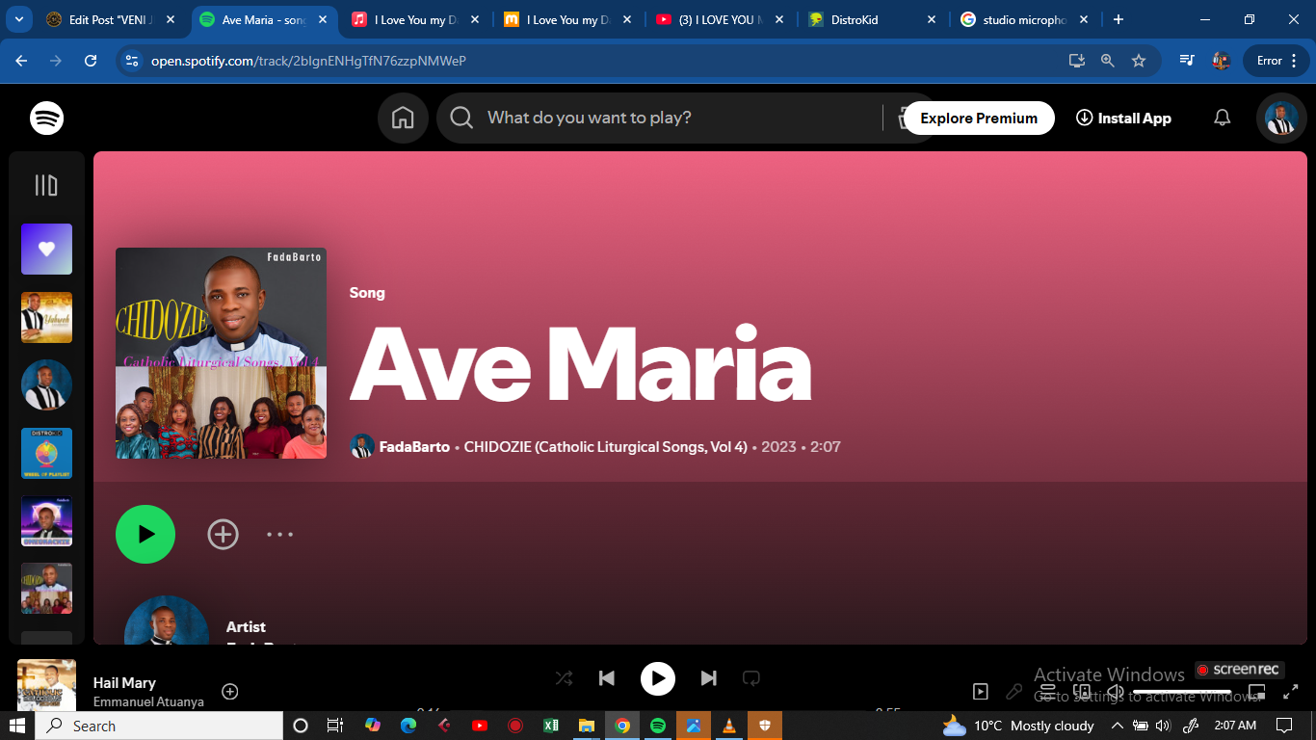Open Emmanuel Atuanya artist link
1316x740 pixels.
coord(148,702)
